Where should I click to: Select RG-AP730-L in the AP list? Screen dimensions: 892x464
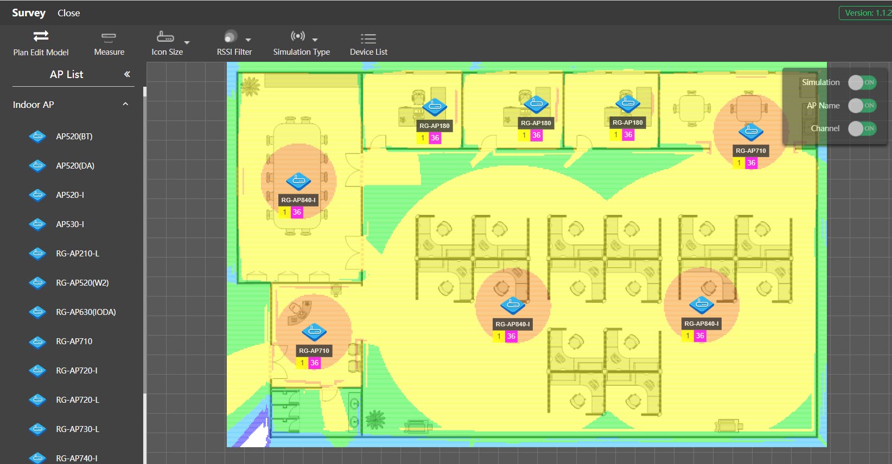point(78,429)
